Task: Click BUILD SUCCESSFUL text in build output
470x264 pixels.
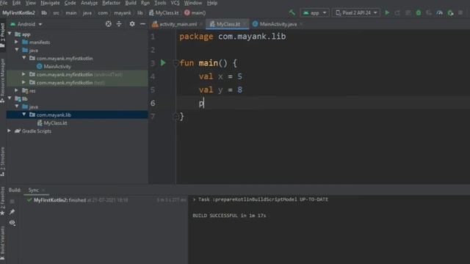Action: pyautogui.click(x=229, y=216)
